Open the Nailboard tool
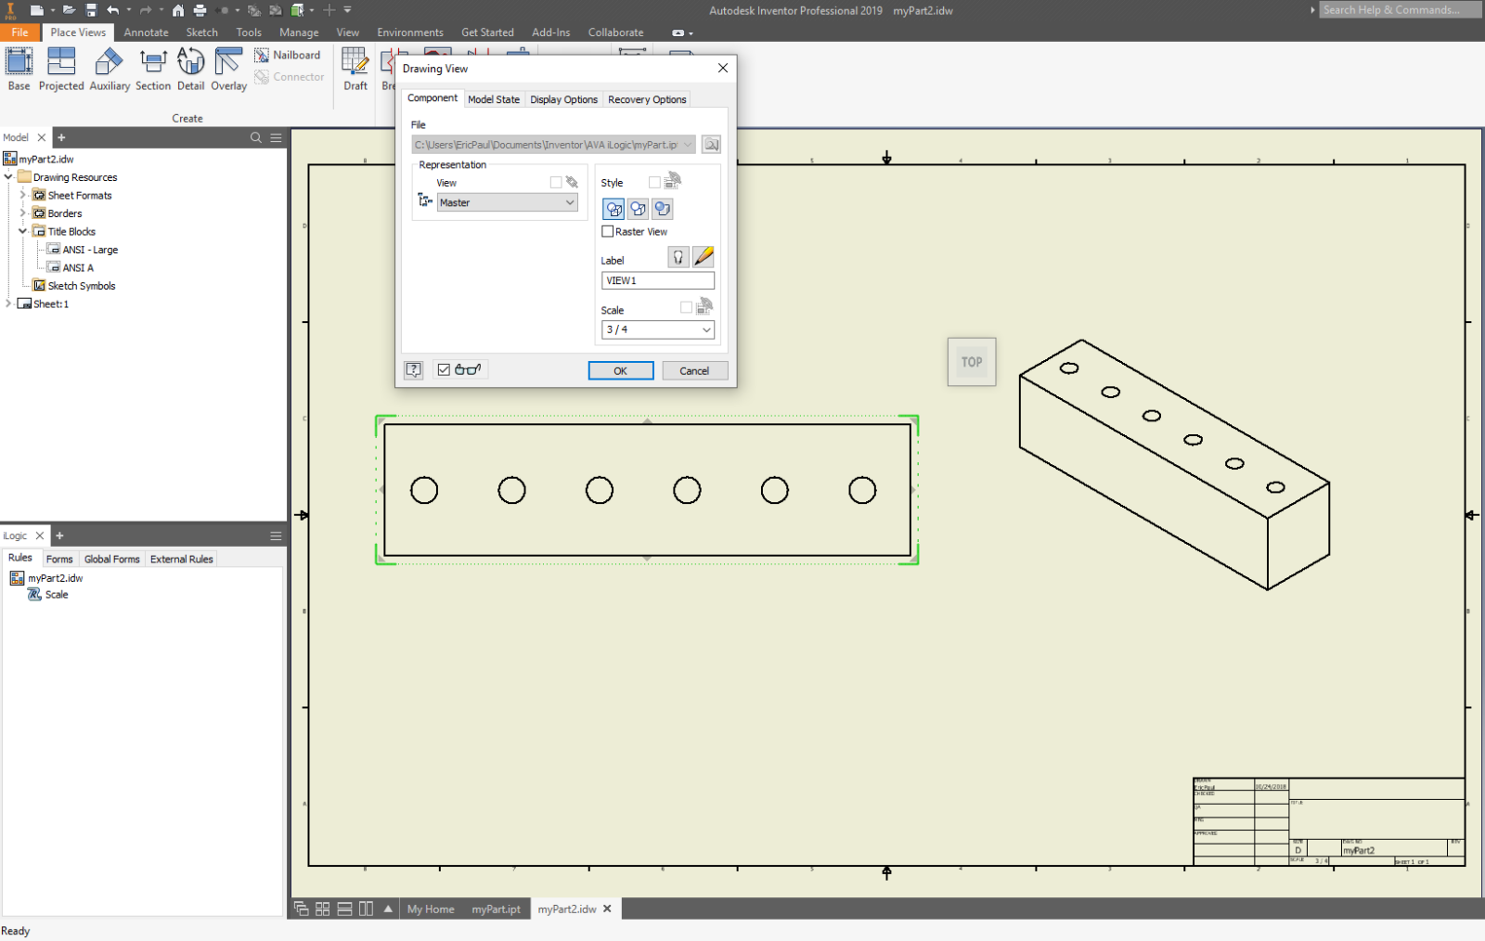Viewport: 1485px width, 941px height. point(289,54)
